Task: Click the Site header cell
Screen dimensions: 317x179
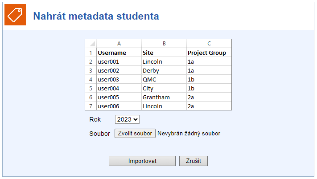Action: [x=164, y=53]
